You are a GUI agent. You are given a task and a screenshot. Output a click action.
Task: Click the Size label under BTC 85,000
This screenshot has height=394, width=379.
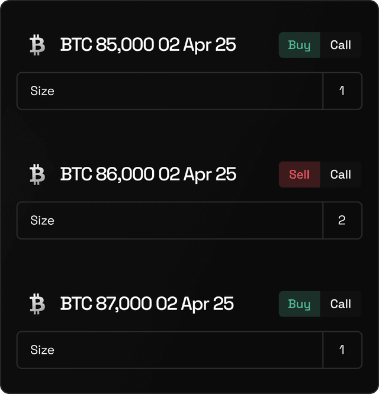42,91
